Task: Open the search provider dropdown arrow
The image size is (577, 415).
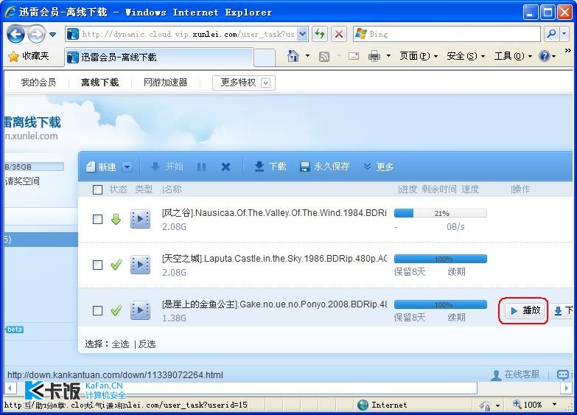Action: click(564, 34)
